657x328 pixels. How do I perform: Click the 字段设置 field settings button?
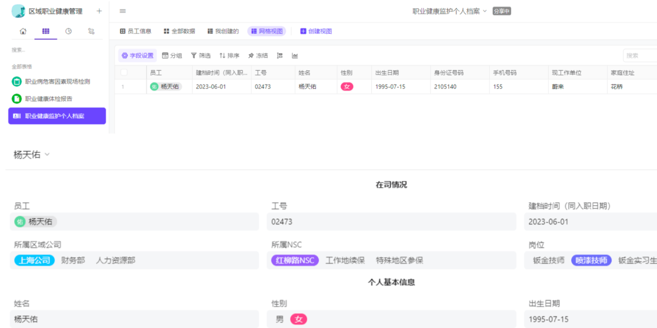[138, 56]
